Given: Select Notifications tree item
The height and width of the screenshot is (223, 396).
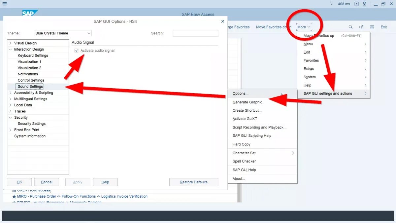Looking at the screenshot, I should tap(28, 74).
